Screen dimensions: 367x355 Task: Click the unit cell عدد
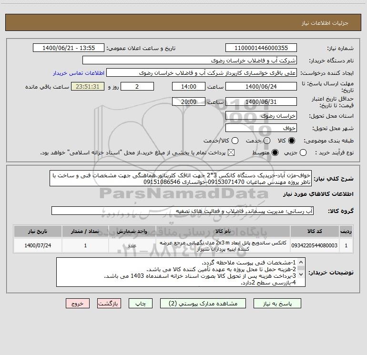pyautogui.click(x=132, y=245)
